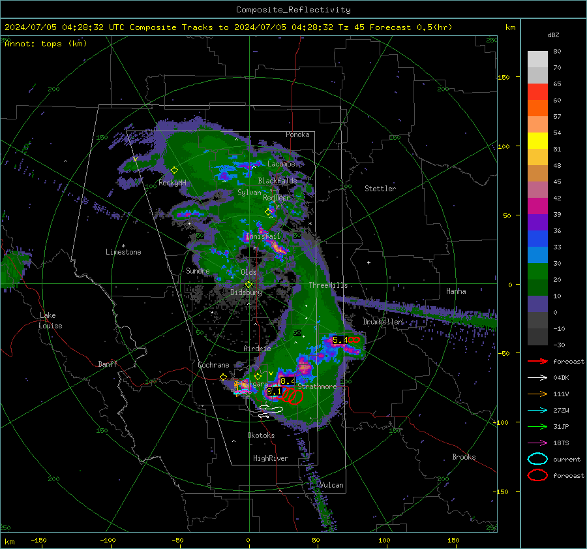Click the cyan current ellipse legend icon

pos(537,459)
